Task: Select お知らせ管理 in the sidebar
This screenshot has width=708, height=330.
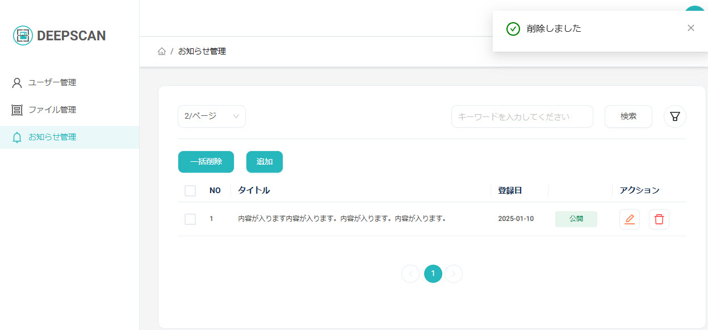Action: point(52,137)
